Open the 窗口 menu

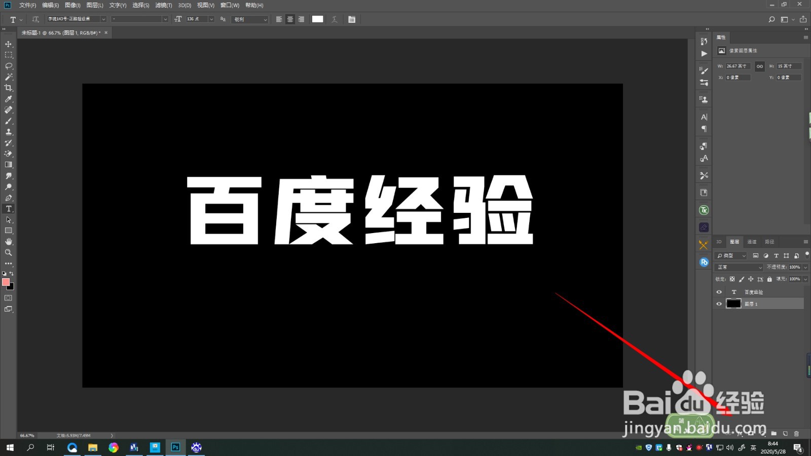coord(230,5)
